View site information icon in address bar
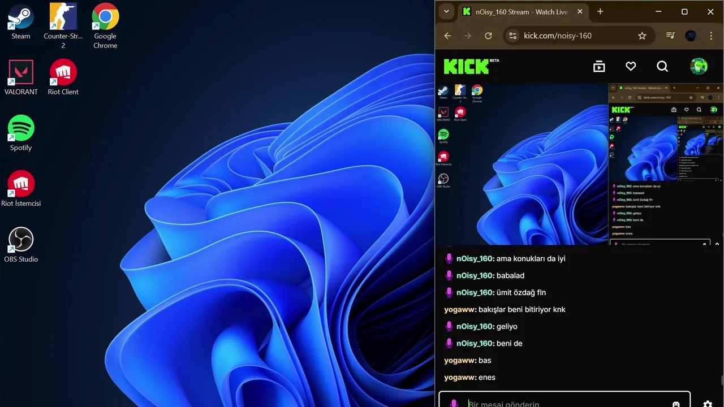724x407 pixels. (x=512, y=36)
